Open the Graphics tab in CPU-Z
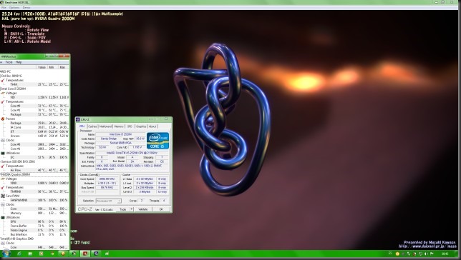 point(141,126)
